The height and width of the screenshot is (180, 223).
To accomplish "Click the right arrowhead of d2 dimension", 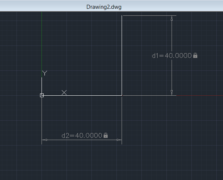I will (x=119, y=140).
